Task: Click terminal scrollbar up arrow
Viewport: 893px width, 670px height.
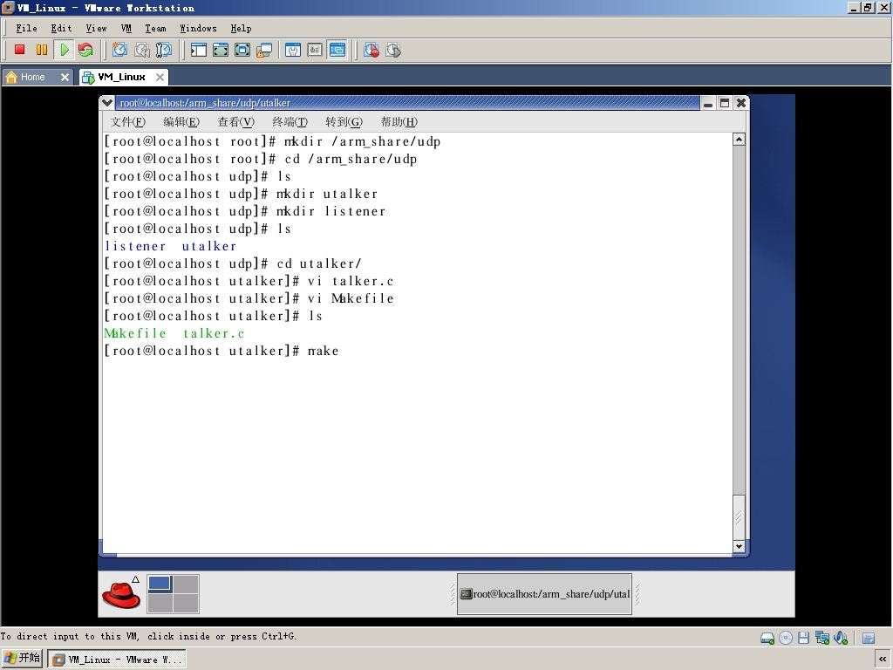Action: [x=739, y=139]
